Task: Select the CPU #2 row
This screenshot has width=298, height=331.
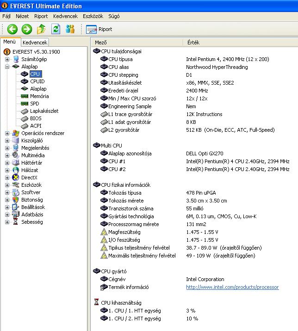Action: (194, 169)
